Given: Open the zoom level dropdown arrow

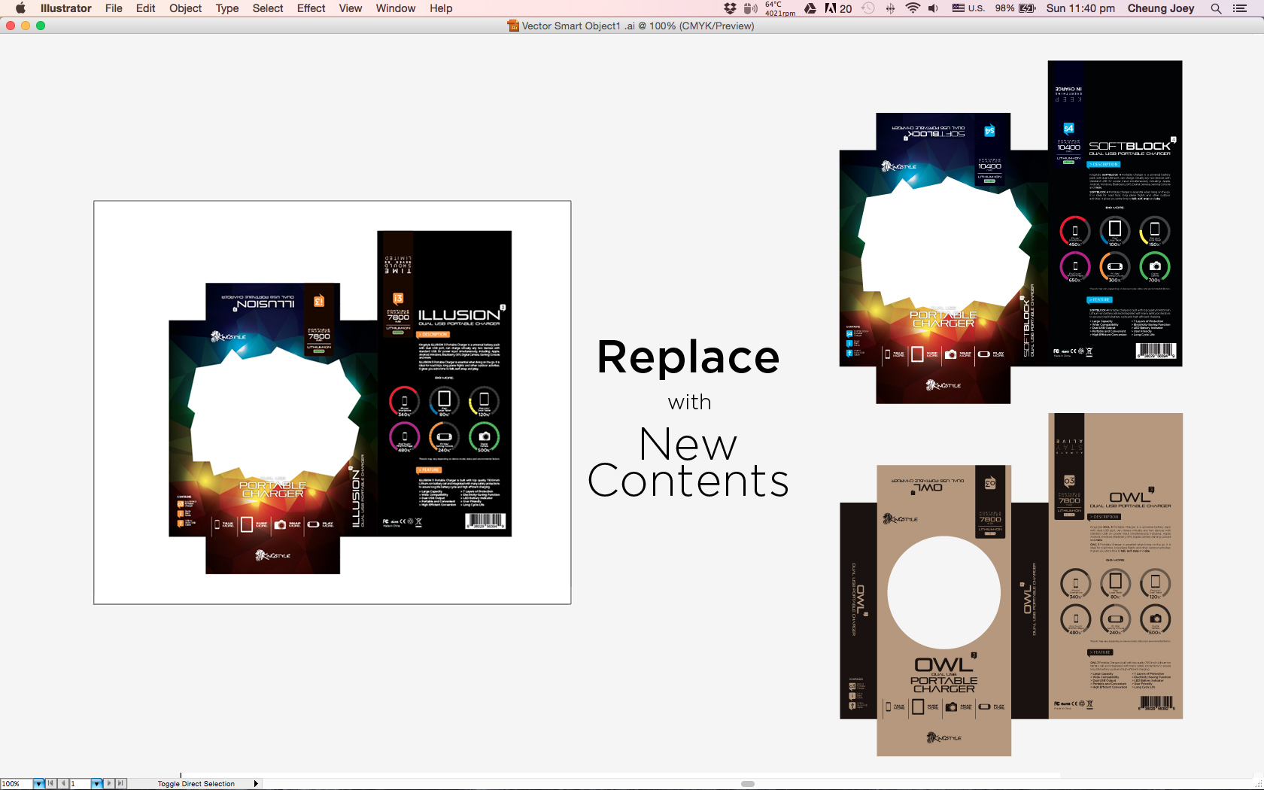Looking at the screenshot, I should click(x=39, y=783).
